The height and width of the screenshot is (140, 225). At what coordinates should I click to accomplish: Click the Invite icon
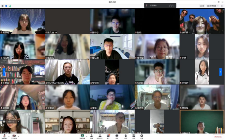click(92, 136)
